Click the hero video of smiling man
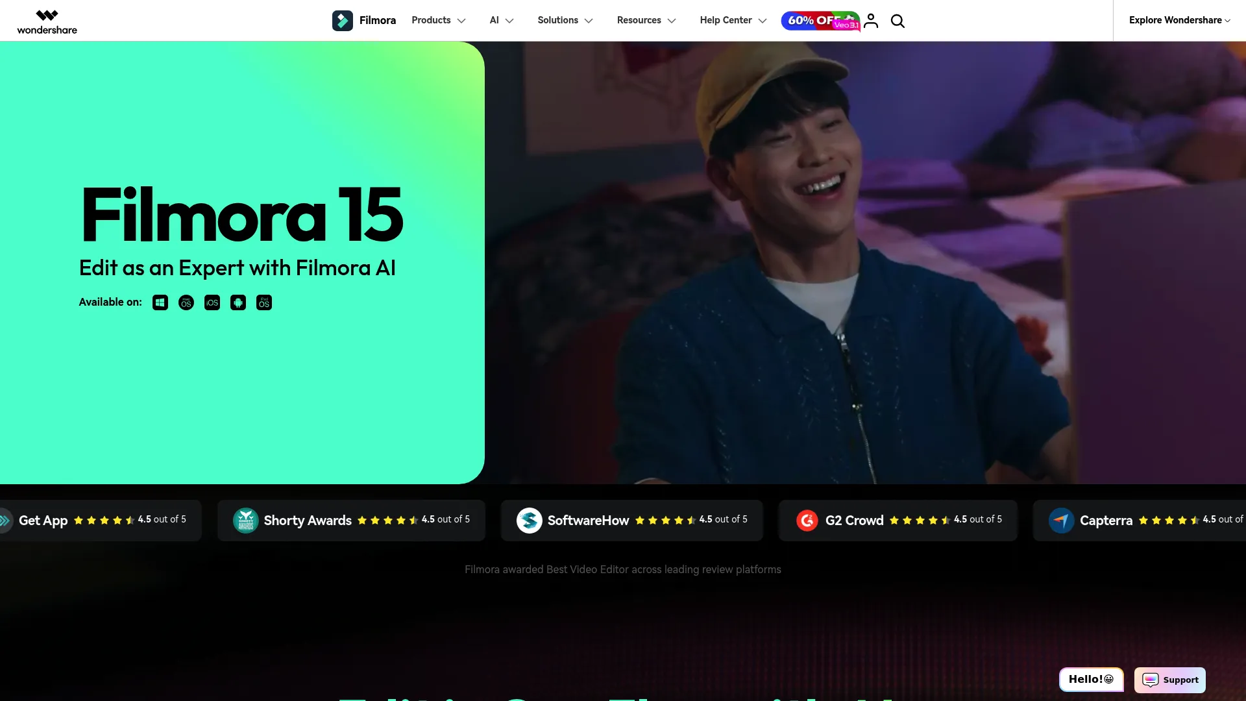 coord(865,263)
